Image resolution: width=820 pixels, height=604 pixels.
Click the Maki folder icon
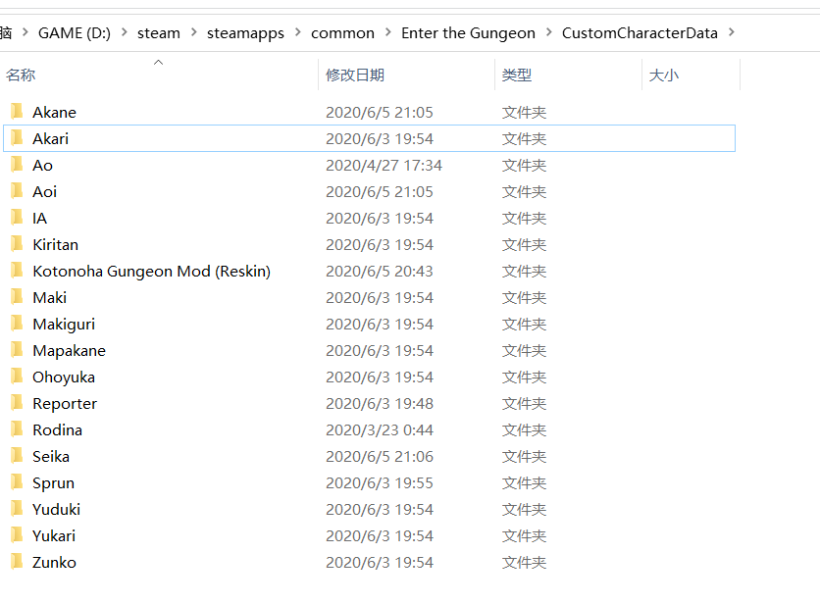17,297
